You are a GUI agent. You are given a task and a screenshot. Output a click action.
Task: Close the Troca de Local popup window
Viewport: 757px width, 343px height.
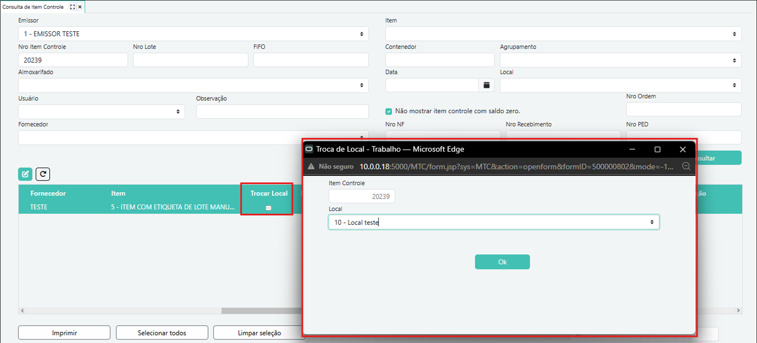click(682, 149)
